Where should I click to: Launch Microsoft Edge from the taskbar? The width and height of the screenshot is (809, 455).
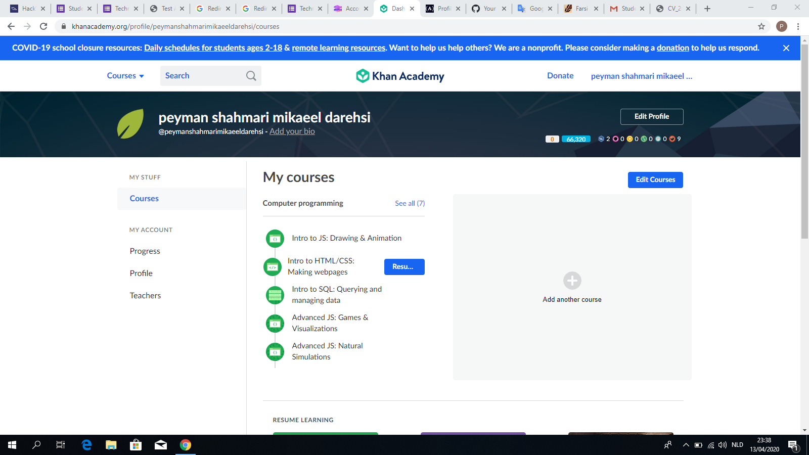[x=86, y=445]
